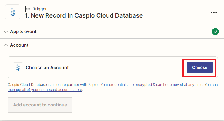This screenshot has height=121, width=224.
Task: Open manage all of your connected accounts link
Action: [45, 90]
